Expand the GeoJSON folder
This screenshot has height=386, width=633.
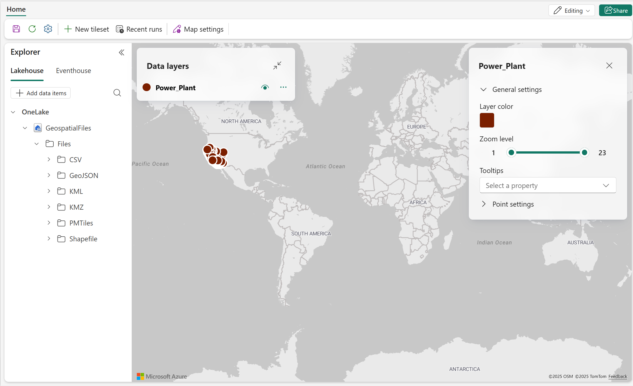click(49, 175)
